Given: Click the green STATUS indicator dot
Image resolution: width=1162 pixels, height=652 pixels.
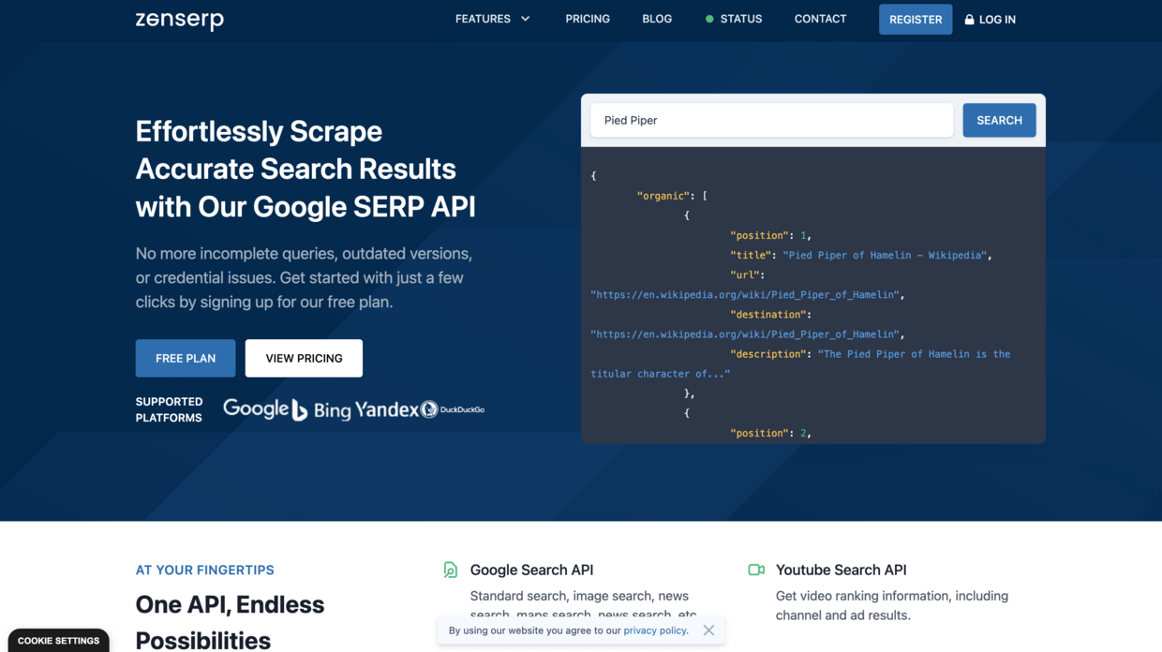Looking at the screenshot, I should click(x=708, y=18).
